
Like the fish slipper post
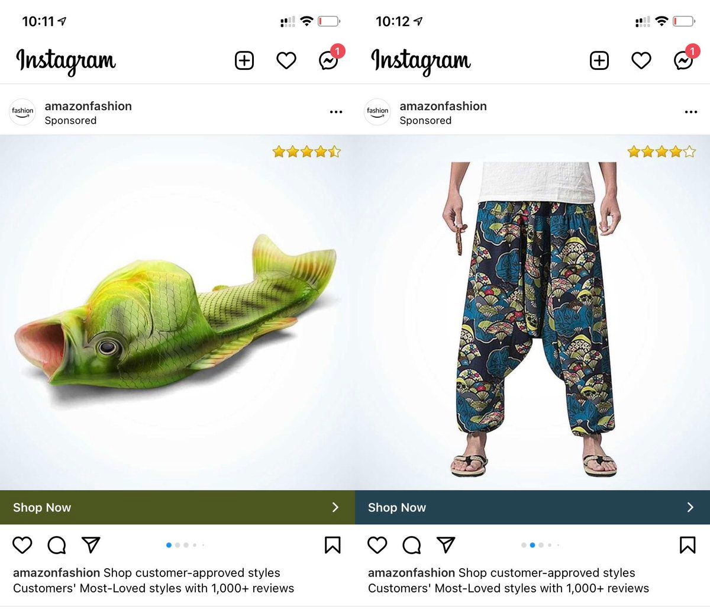tap(22, 544)
